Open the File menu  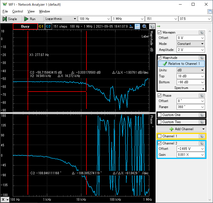[5, 11]
